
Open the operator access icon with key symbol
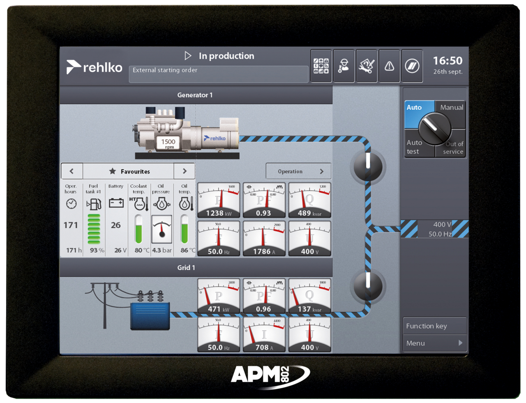coord(344,66)
